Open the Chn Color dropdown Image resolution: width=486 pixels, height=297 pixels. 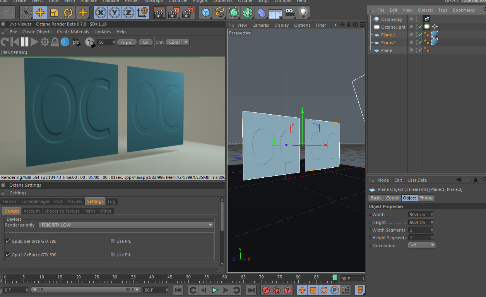pos(178,42)
